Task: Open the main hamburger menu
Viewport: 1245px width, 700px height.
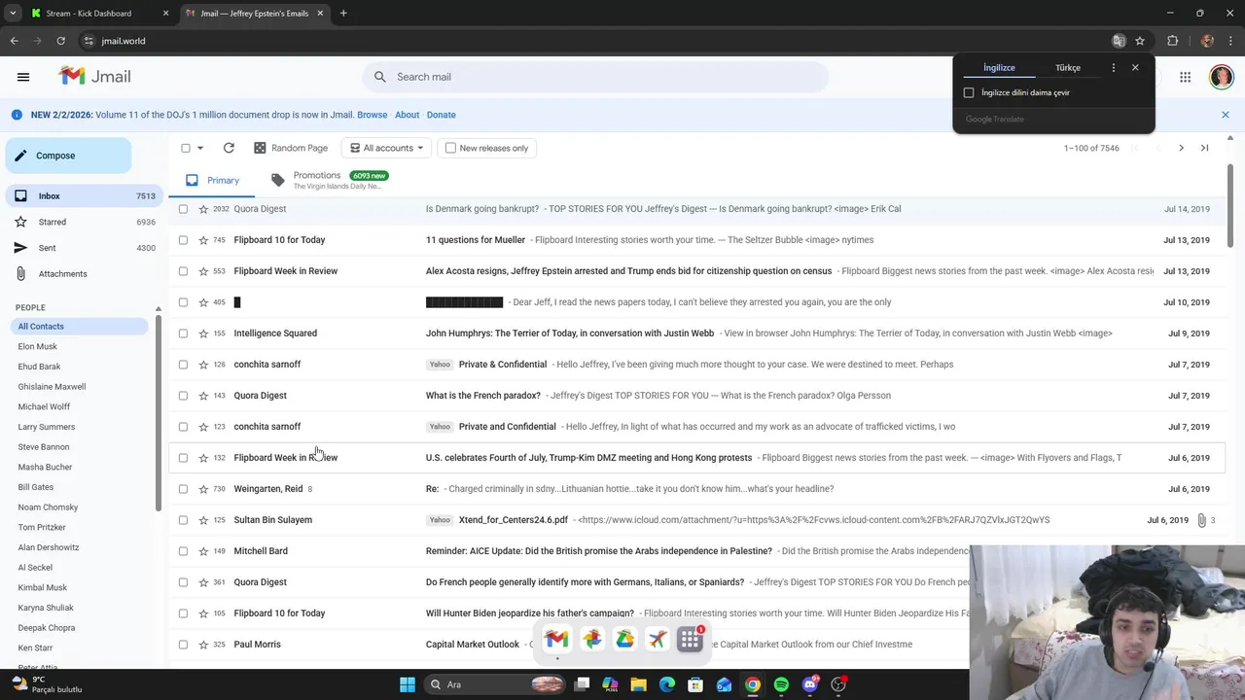Action: point(23,77)
